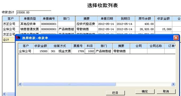Click the 结算方式 column header
The height and width of the screenshot is (96, 181).
[x=60, y=46]
